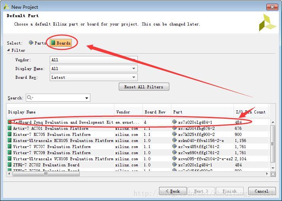Viewport: 282px width, 201px height.
Task: Click into the Search field
Action: [x=58, y=98]
